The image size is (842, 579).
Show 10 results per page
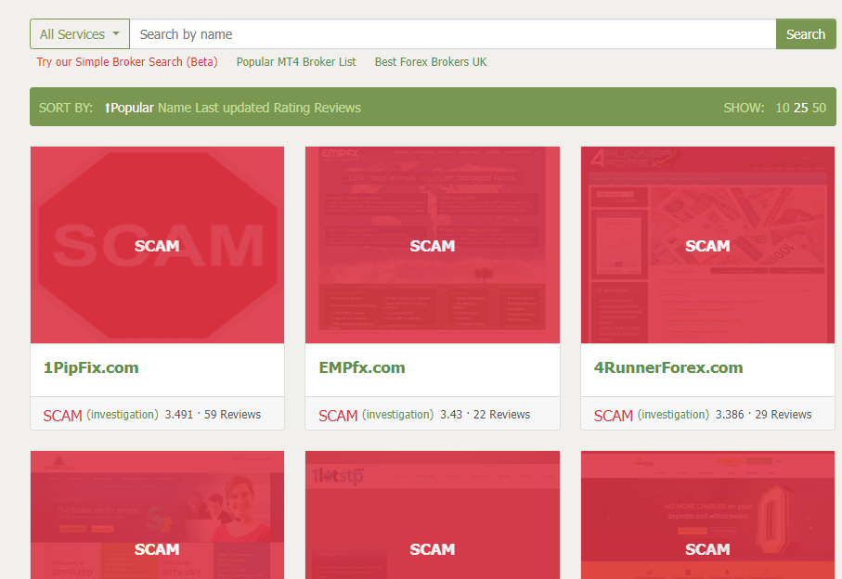783,108
